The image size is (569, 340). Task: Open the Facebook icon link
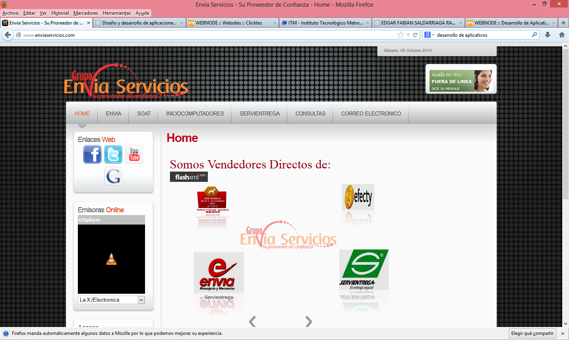92,154
